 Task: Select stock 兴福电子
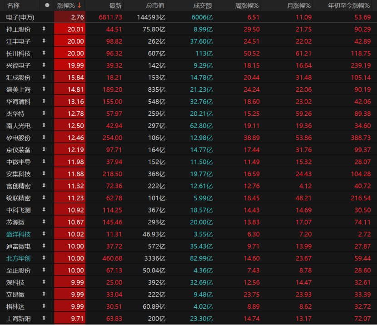pos(18,65)
